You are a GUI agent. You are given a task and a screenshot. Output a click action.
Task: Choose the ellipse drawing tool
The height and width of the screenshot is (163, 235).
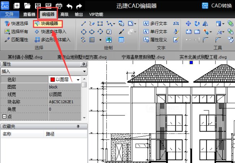click(92, 32)
